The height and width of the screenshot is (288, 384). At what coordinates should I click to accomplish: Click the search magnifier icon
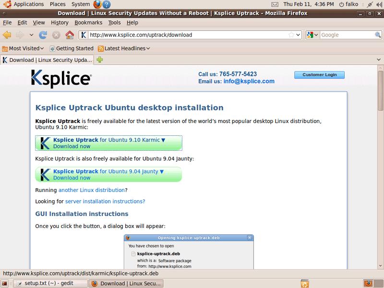tap(377, 35)
